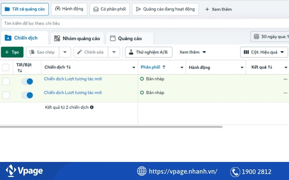This screenshot has height=180, width=289.
Task: Click the upload-arrow icon in 'Hành động'
Action: click(58, 9)
